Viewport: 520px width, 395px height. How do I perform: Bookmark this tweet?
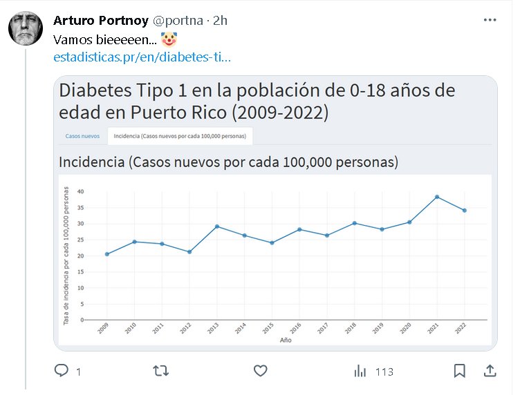(459, 372)
